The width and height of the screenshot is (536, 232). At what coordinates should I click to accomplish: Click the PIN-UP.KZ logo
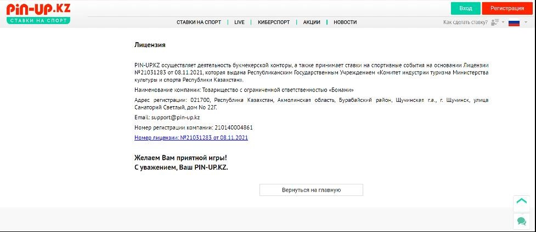(x=38, y=14)
